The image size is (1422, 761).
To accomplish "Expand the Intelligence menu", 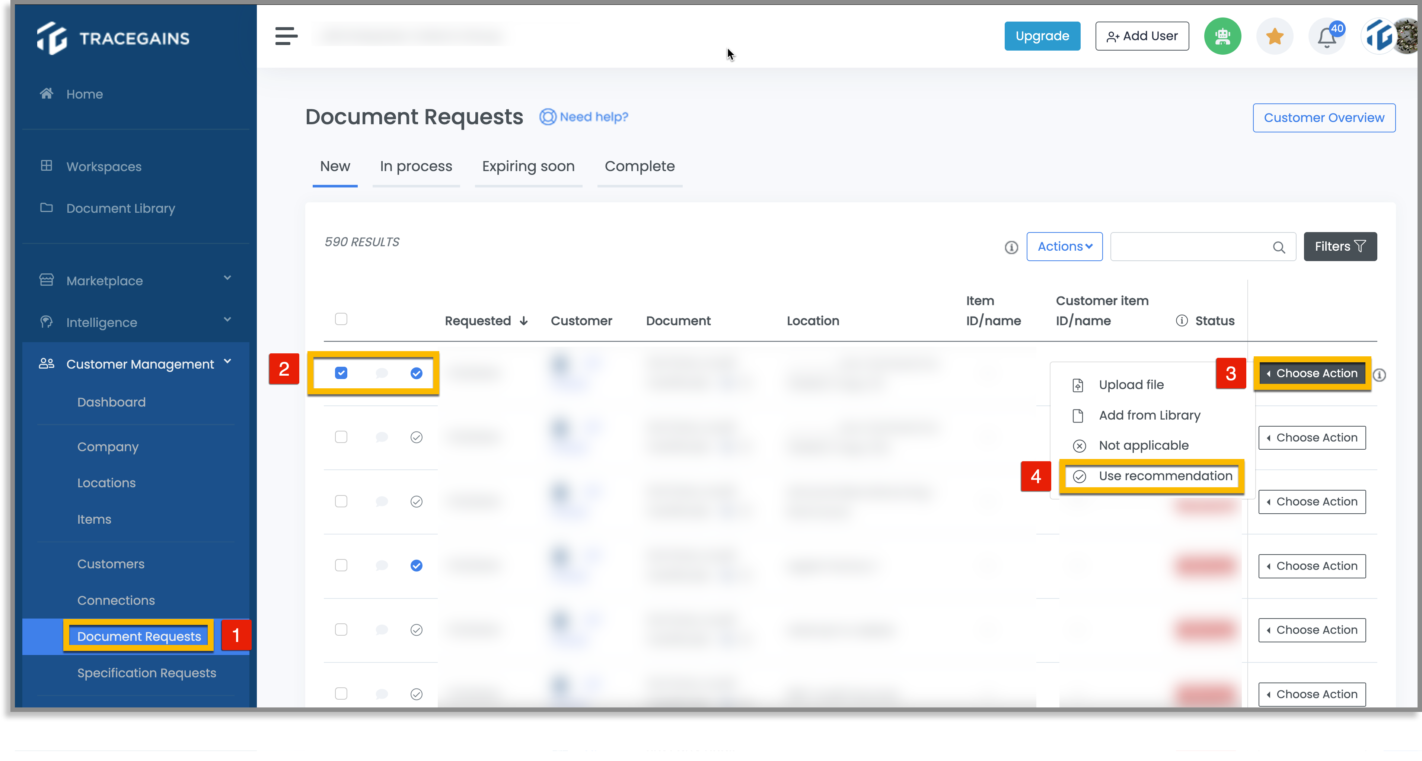I will pyautogui.click(x=227, y=320).
